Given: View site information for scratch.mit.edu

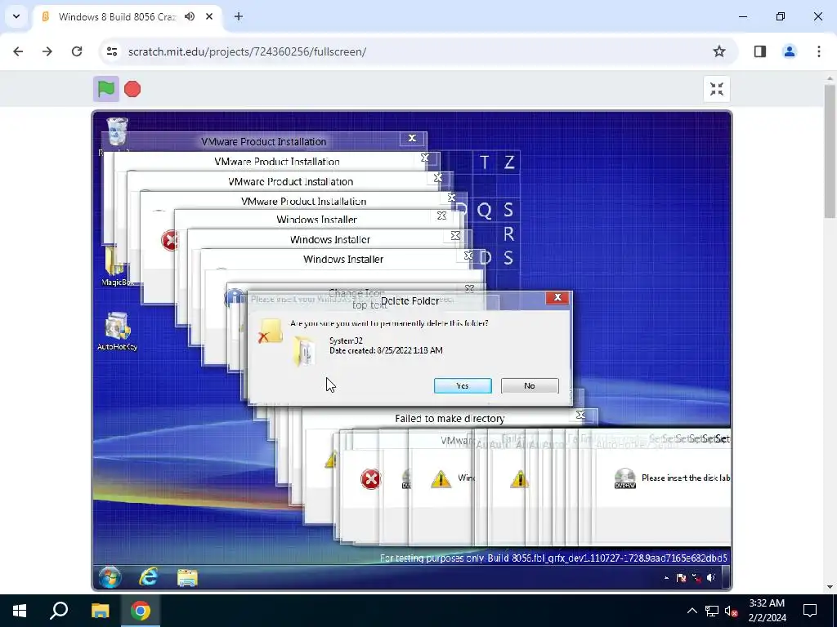Looking at the screenshot, I should (x=112, y=51).
